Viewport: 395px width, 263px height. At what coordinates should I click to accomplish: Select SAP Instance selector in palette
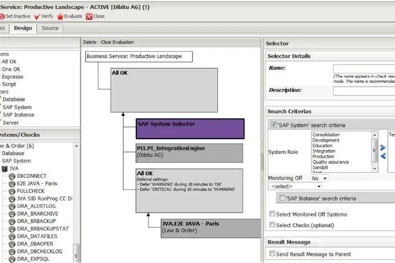click(x=18, y=115)
